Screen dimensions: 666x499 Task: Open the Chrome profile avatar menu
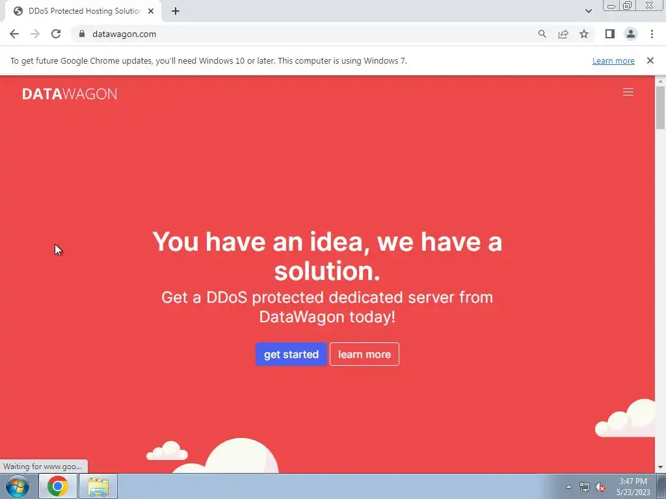pyautogui.click(x=631, y=34)
